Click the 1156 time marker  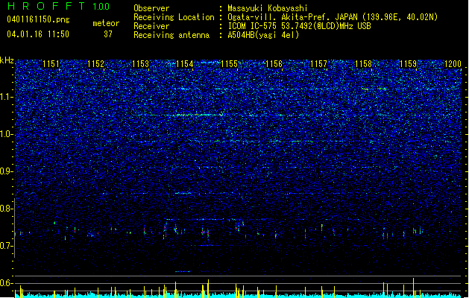click(x=274, y=64)
